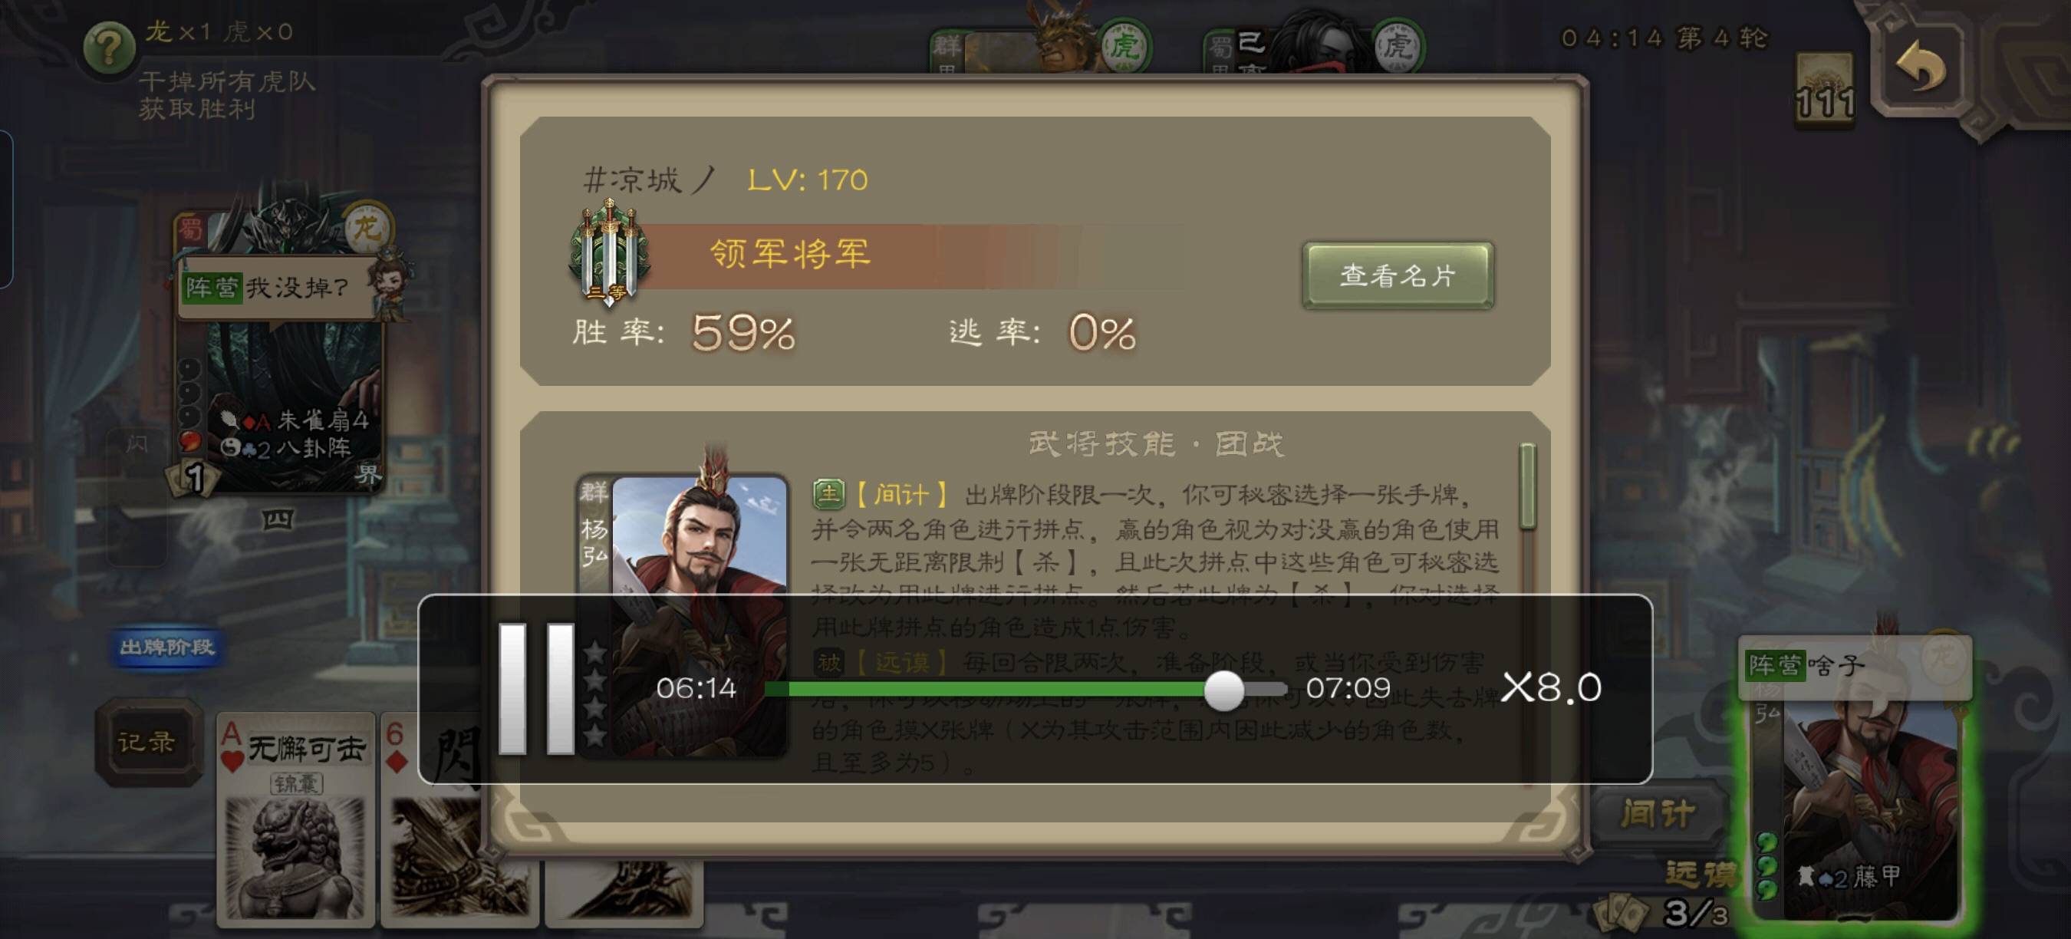The image size is (2071, 939).
Task: Open the 记录 log button
Action: (x=148, y=742)
